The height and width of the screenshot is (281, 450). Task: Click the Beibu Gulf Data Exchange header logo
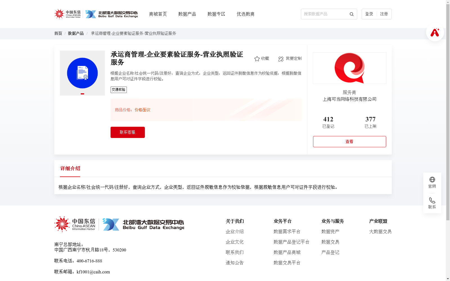pyautogui.click(x=112, y=14)
